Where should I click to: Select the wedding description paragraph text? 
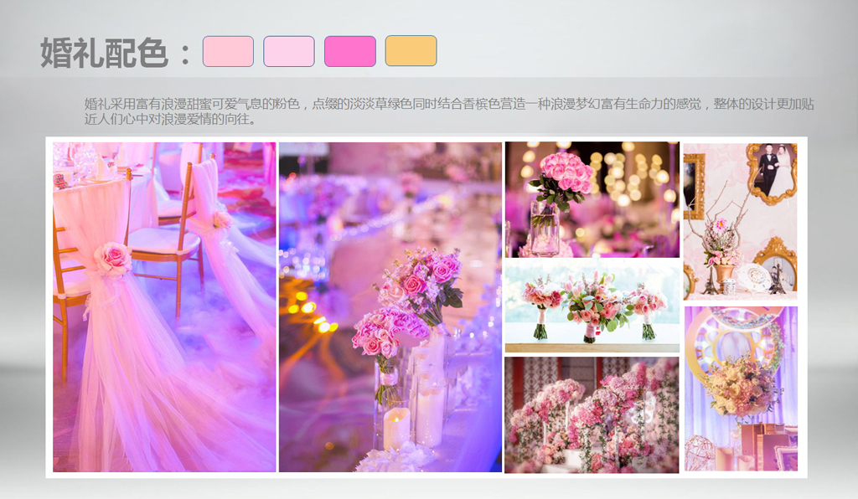tap(449, 111)
